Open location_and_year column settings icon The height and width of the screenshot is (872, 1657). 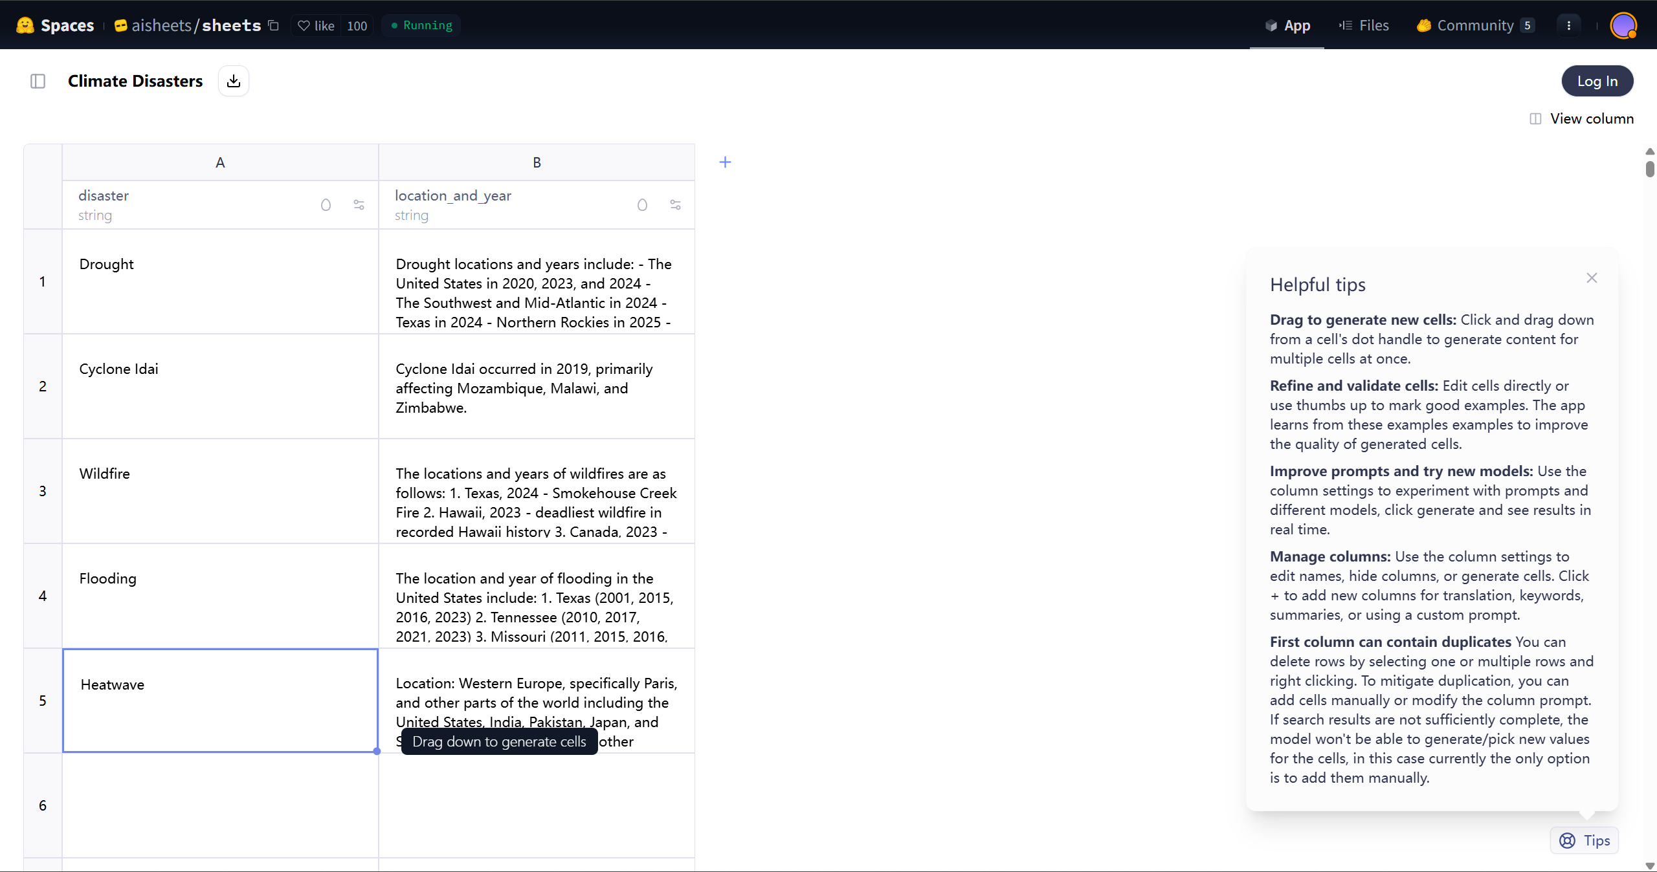675,205
